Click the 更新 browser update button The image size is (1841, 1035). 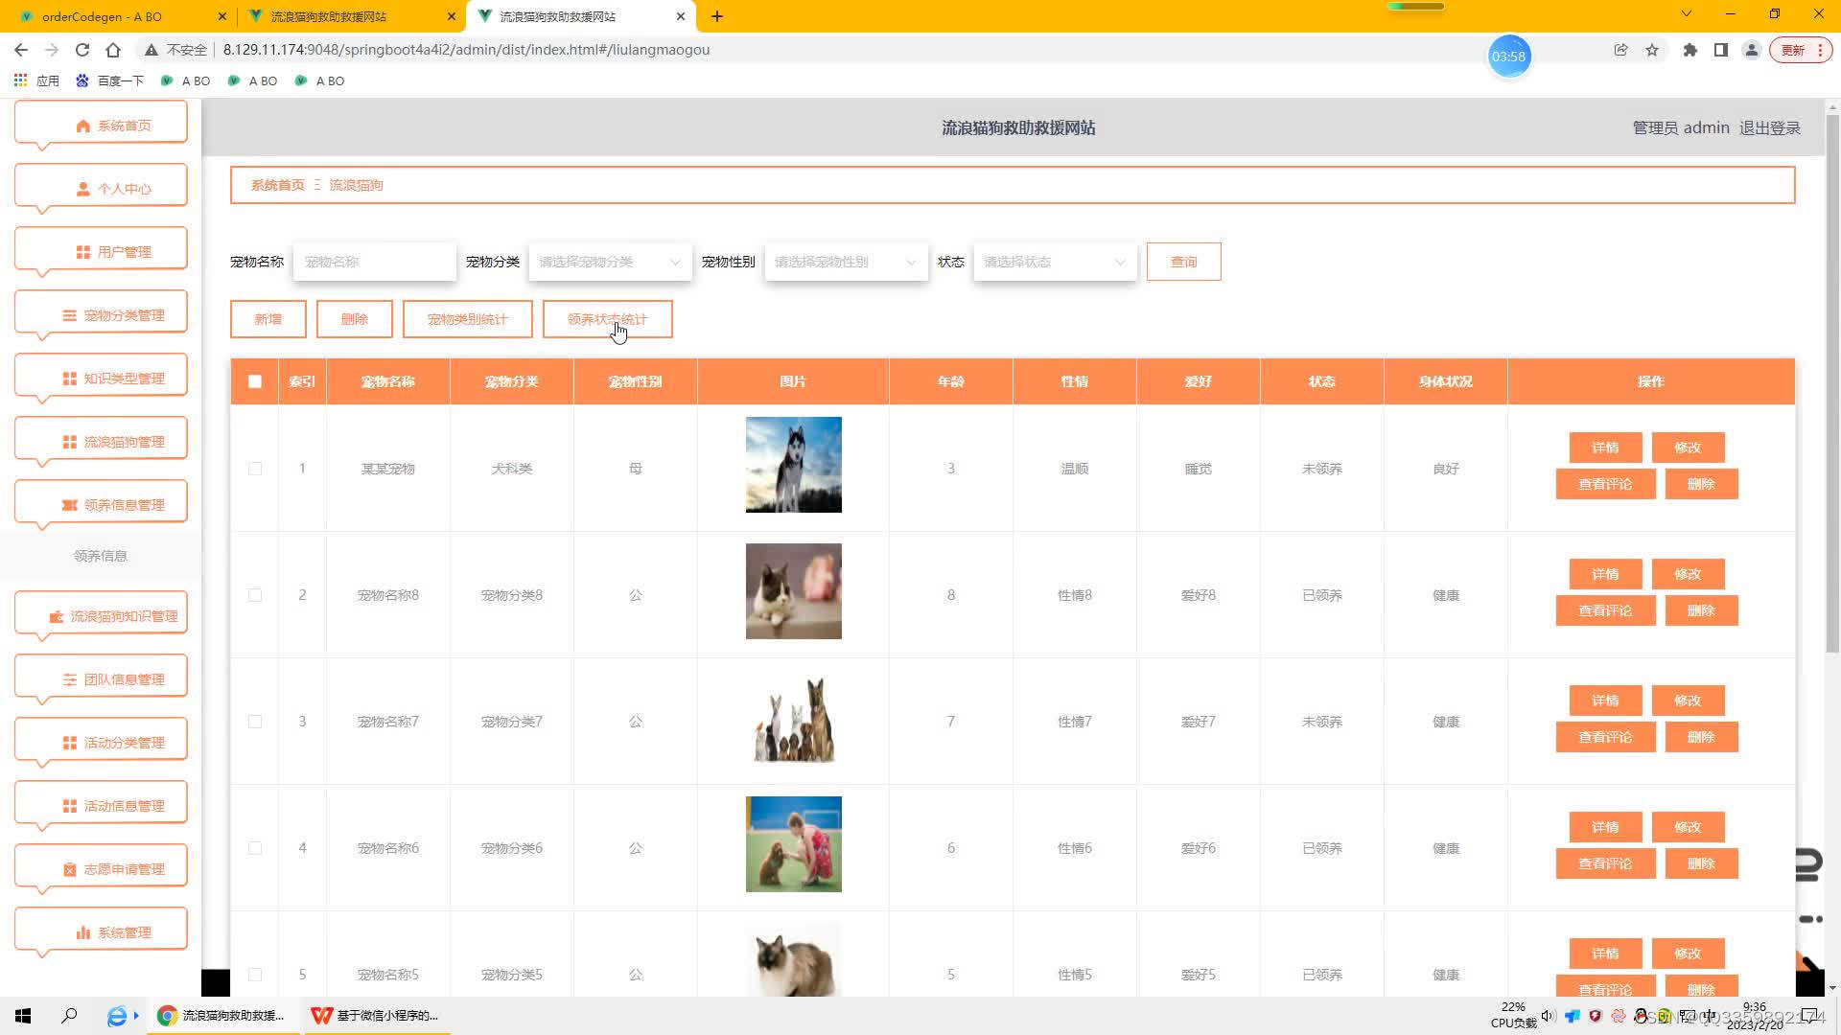tap(1801, 50)
